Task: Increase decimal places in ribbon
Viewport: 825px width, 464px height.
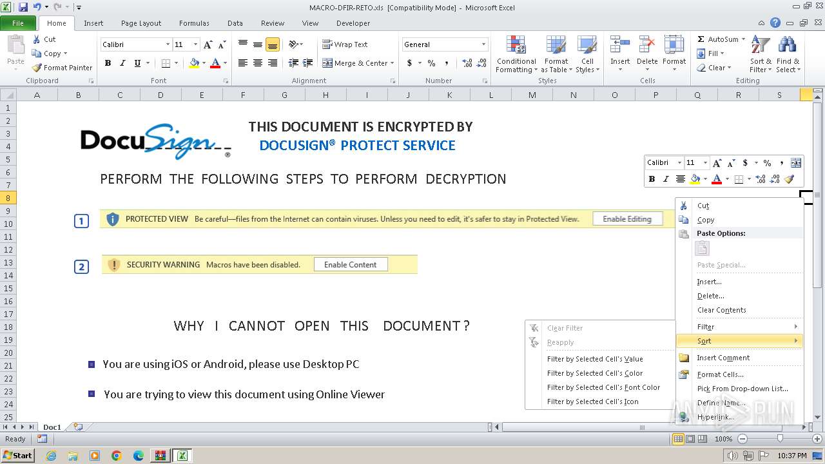Action: (467, 63)
